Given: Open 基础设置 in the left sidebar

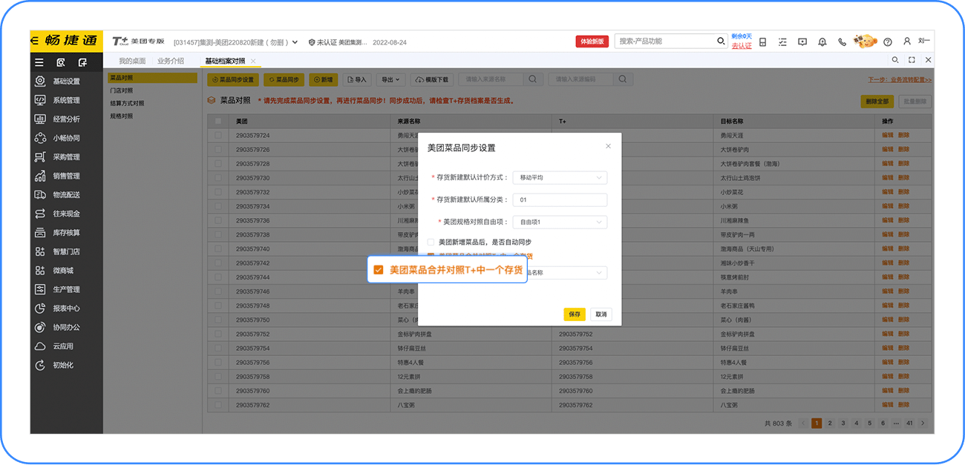Looking at the screenshot, I should tap(66, 82).
